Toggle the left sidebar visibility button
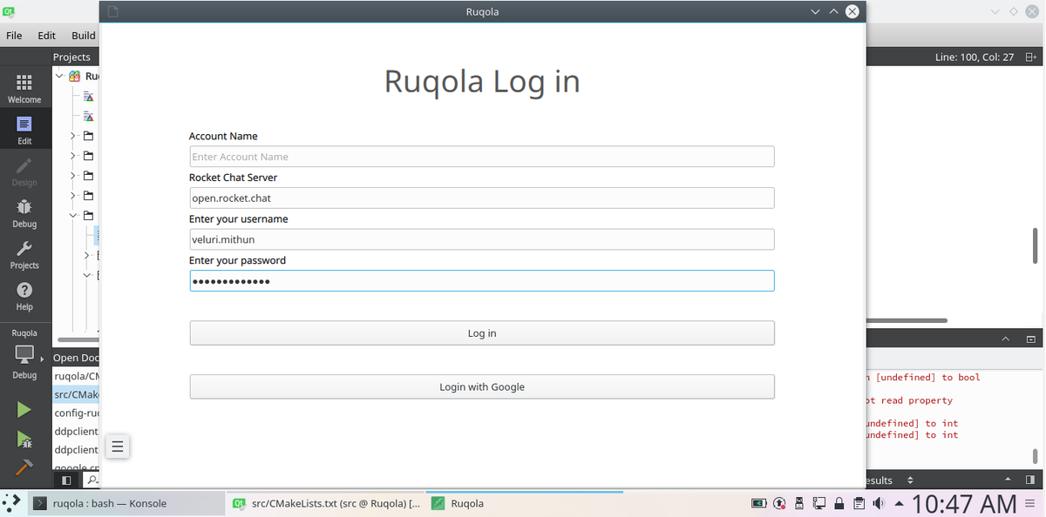This screenshot has height=517, width=1046. pyautogui.click(x=66, y=480)
